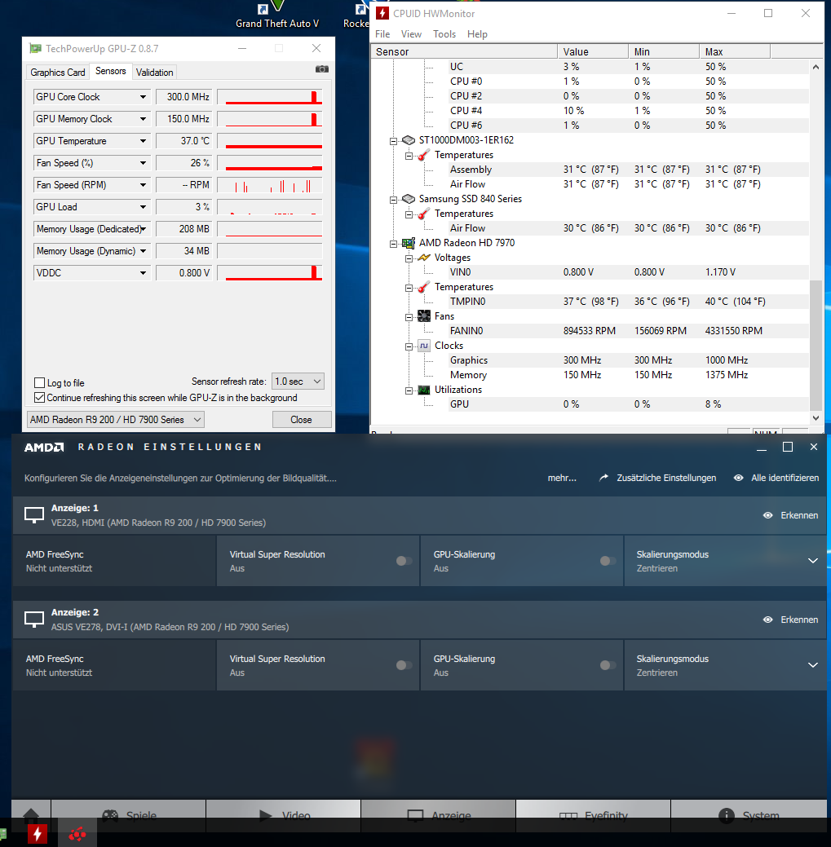Click Zusätzliche Einstellungen link
The height and width of the screenshot is (847, 831).
click(666, 478)
